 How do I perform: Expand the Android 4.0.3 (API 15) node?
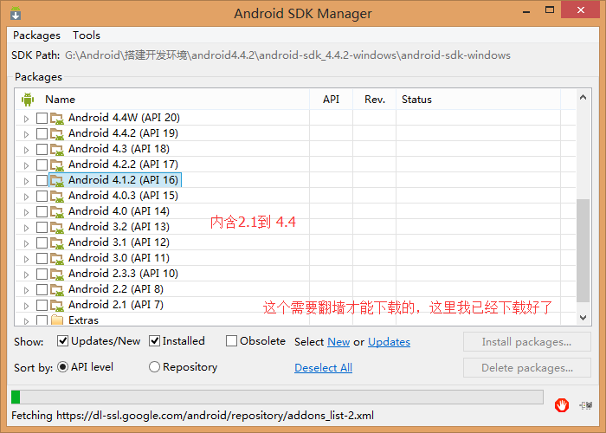[x=26, y=197]
